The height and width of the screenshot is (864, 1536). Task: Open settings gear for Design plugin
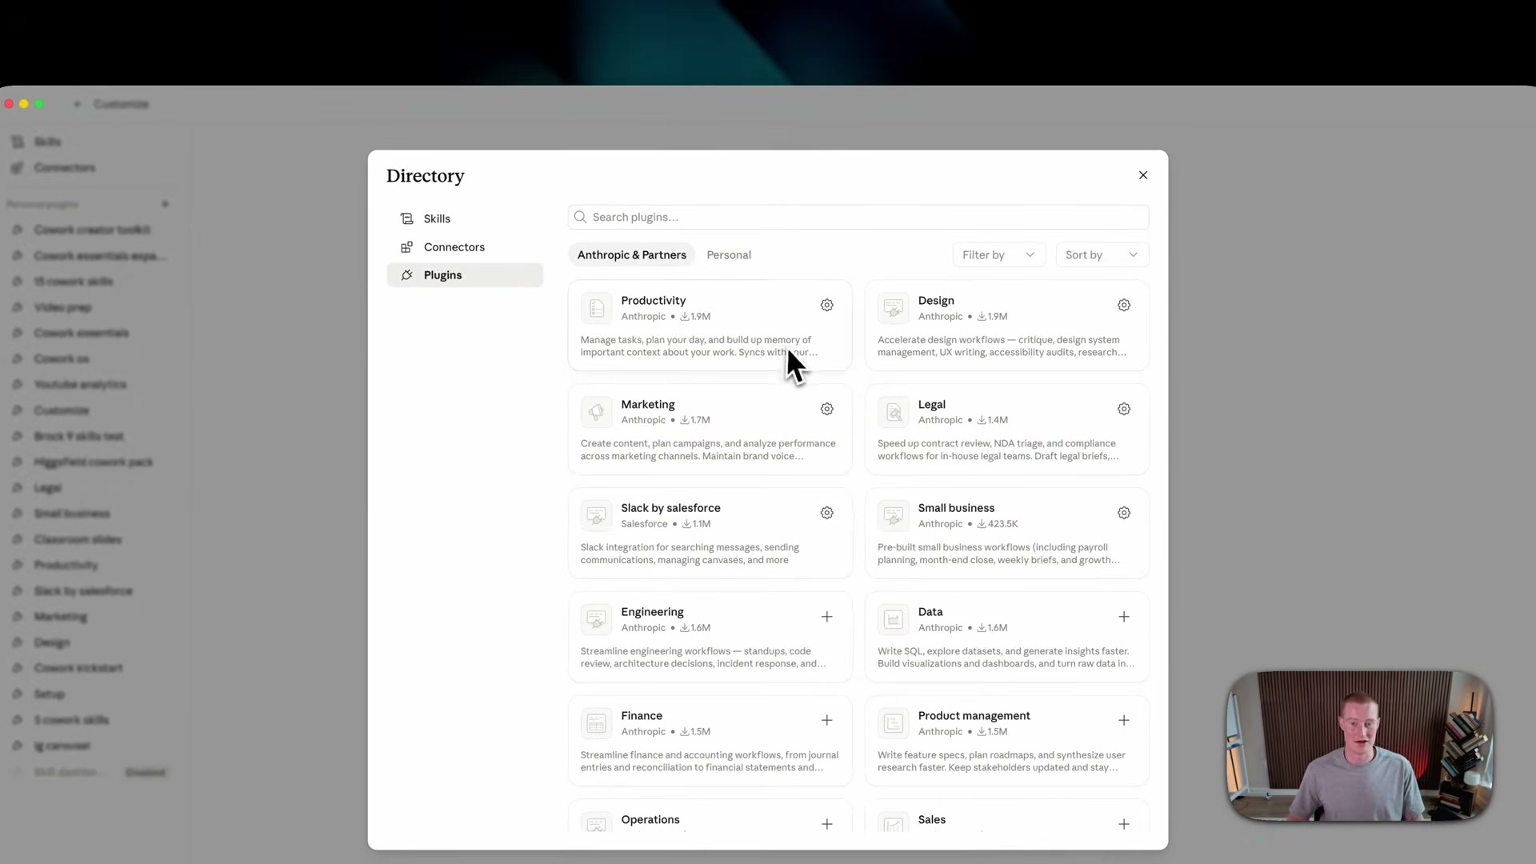pos(1124,305)
